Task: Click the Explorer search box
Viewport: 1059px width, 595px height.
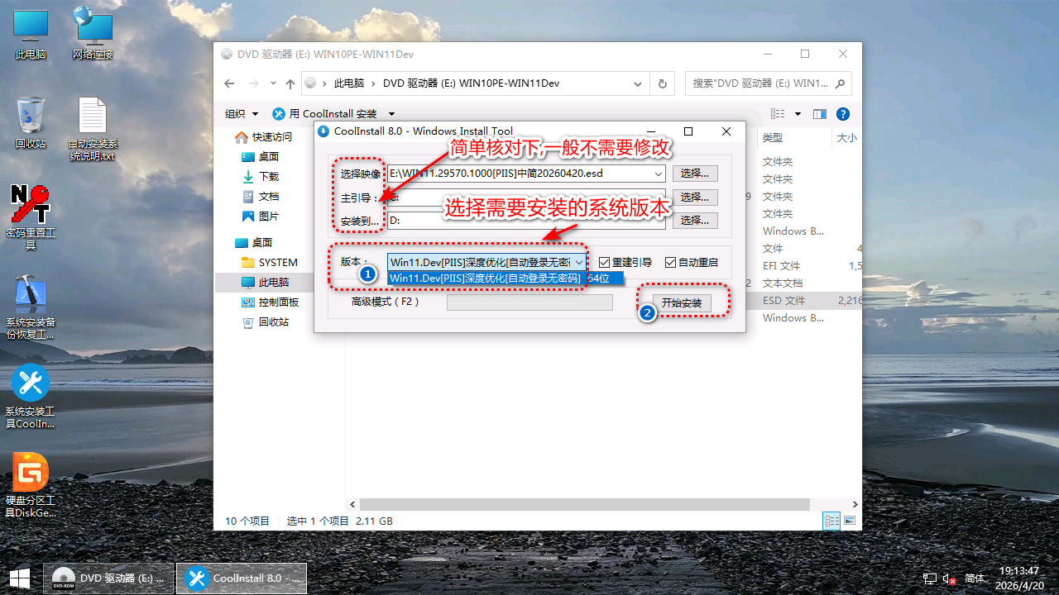Action: (768, 83)
